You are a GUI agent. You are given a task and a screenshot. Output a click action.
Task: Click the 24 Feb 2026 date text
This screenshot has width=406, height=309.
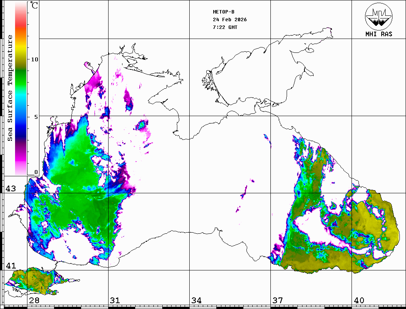pyautogui.click(x=229, y=20)
